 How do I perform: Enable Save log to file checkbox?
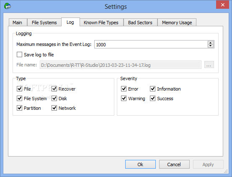[19, 54]
